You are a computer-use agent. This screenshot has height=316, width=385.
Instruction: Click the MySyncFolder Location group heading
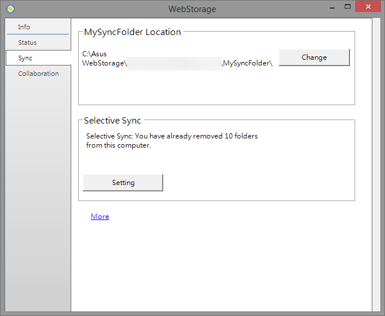point(132,32)
